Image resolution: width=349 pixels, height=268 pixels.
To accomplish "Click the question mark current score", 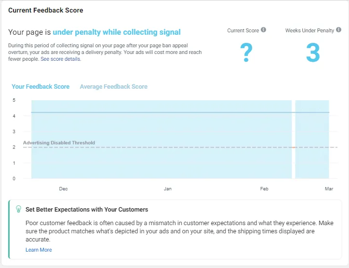I will coord(246,53).
